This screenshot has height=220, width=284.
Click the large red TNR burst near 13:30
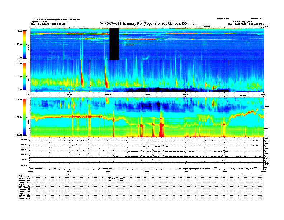(x=161, y=127)
